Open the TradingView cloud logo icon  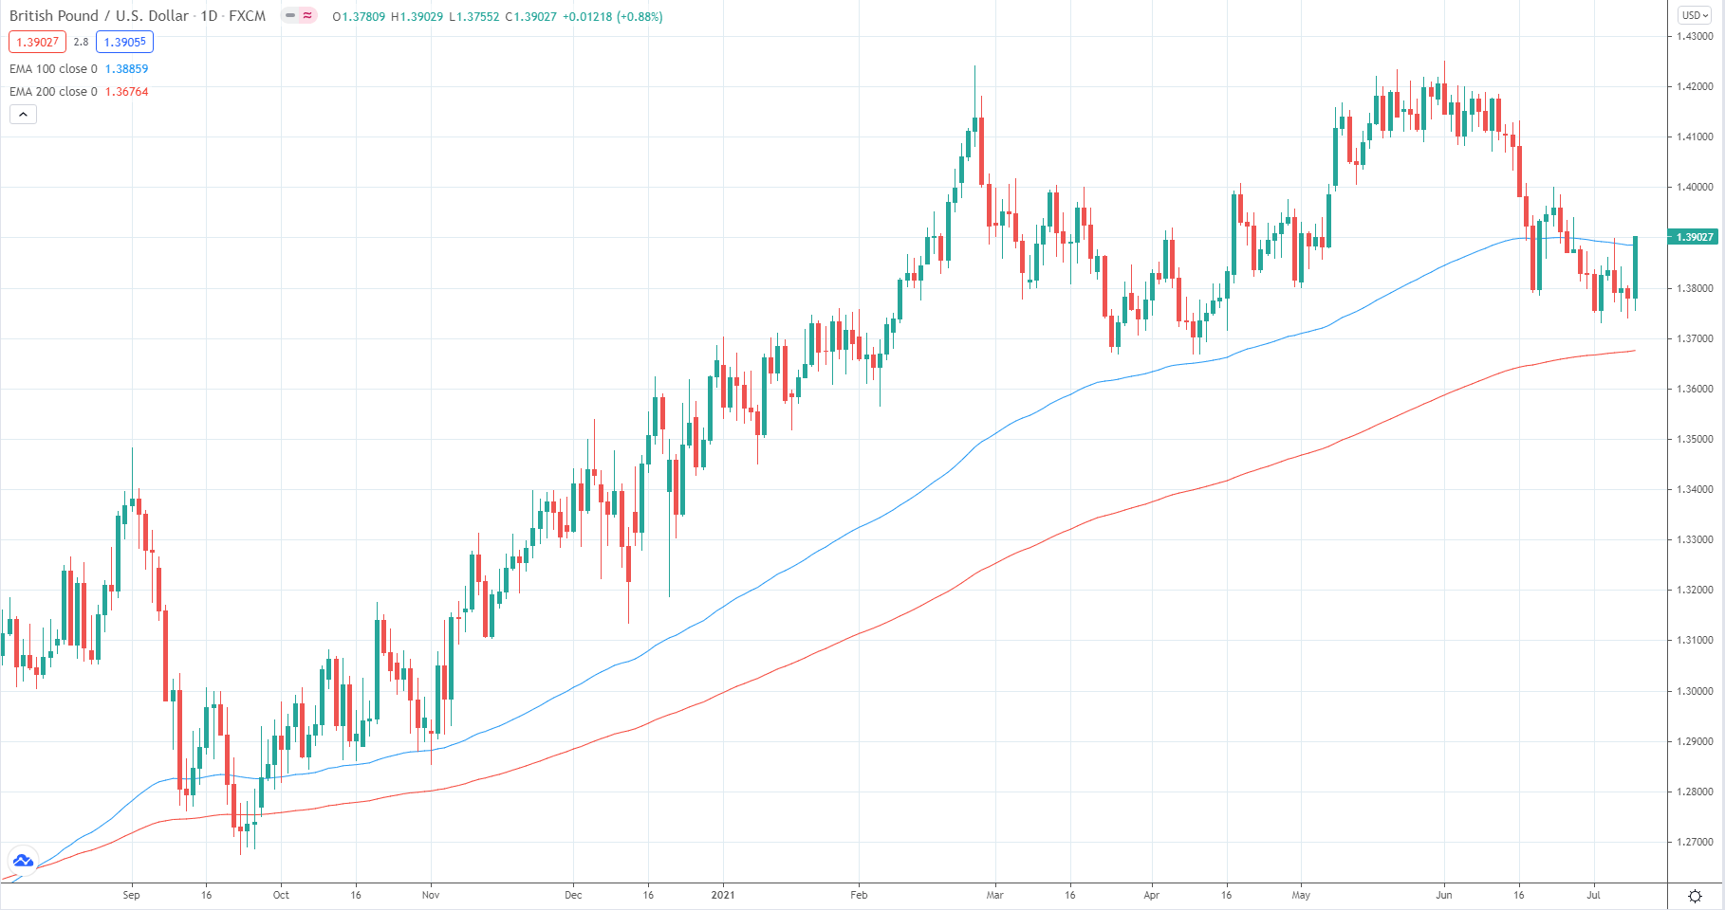[x=23, y=861]
